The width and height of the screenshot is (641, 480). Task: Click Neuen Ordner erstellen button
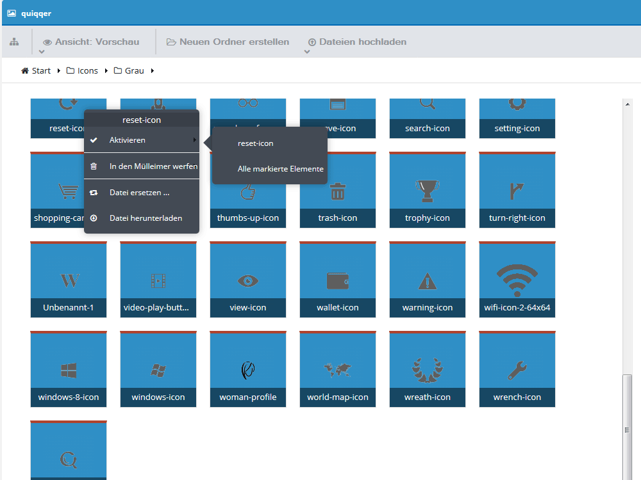pos(228,42)
